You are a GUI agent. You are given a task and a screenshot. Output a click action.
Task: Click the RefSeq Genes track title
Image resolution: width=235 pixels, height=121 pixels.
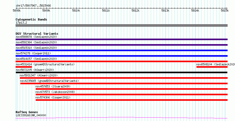(27, 112)
